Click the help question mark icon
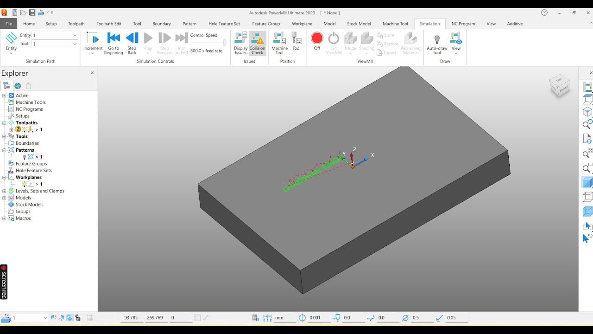 [544, 13]
